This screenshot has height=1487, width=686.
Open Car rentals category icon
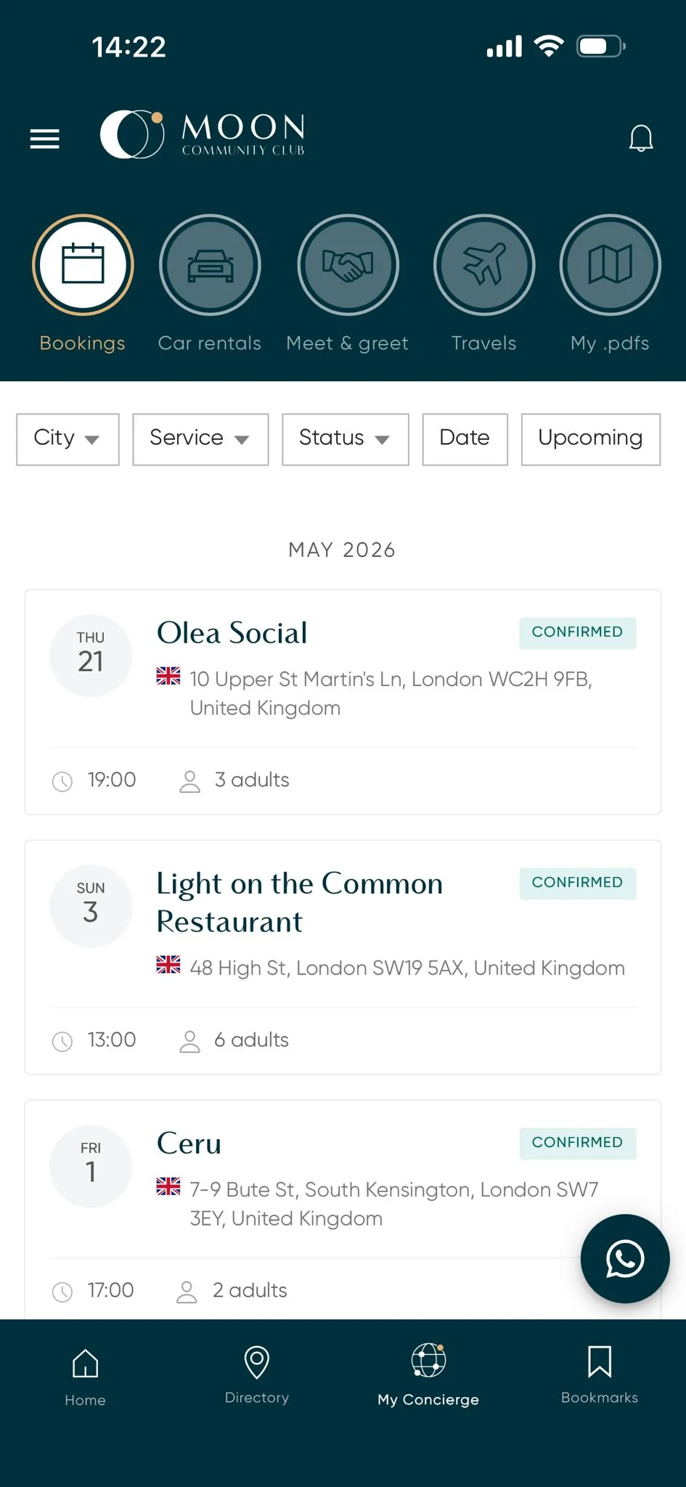coord(210,265)
